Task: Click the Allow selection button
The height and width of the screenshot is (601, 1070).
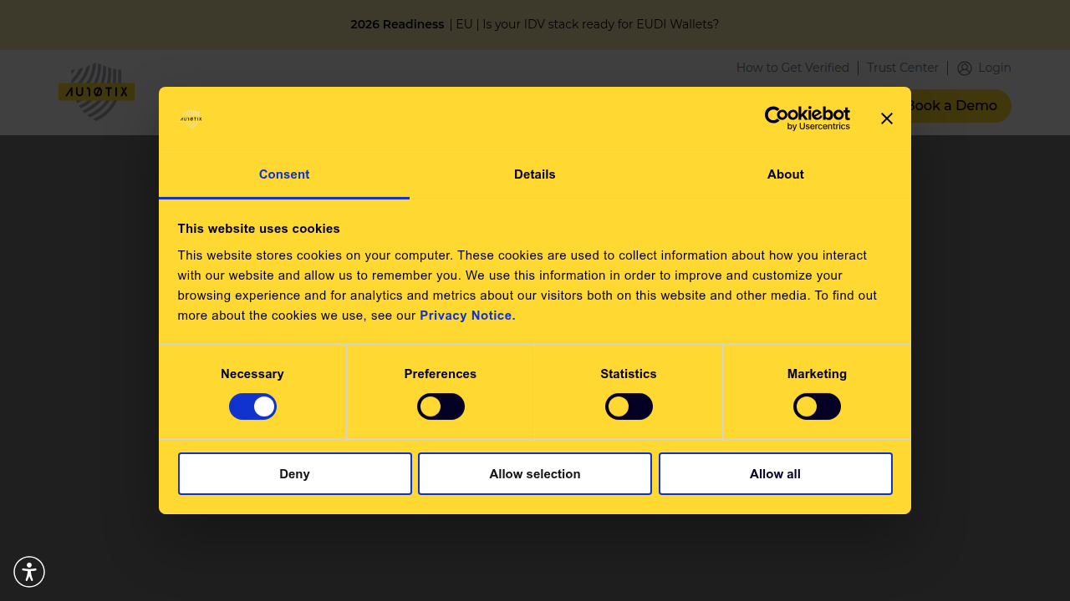Action: (535, 473)
